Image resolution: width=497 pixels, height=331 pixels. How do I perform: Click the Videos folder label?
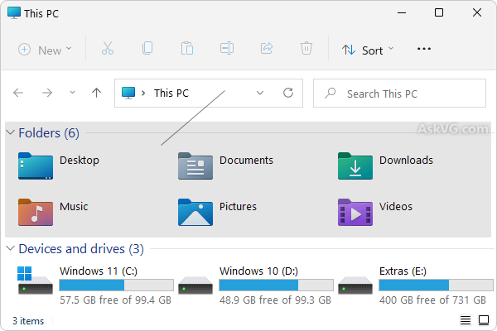[x=396, y=207]
